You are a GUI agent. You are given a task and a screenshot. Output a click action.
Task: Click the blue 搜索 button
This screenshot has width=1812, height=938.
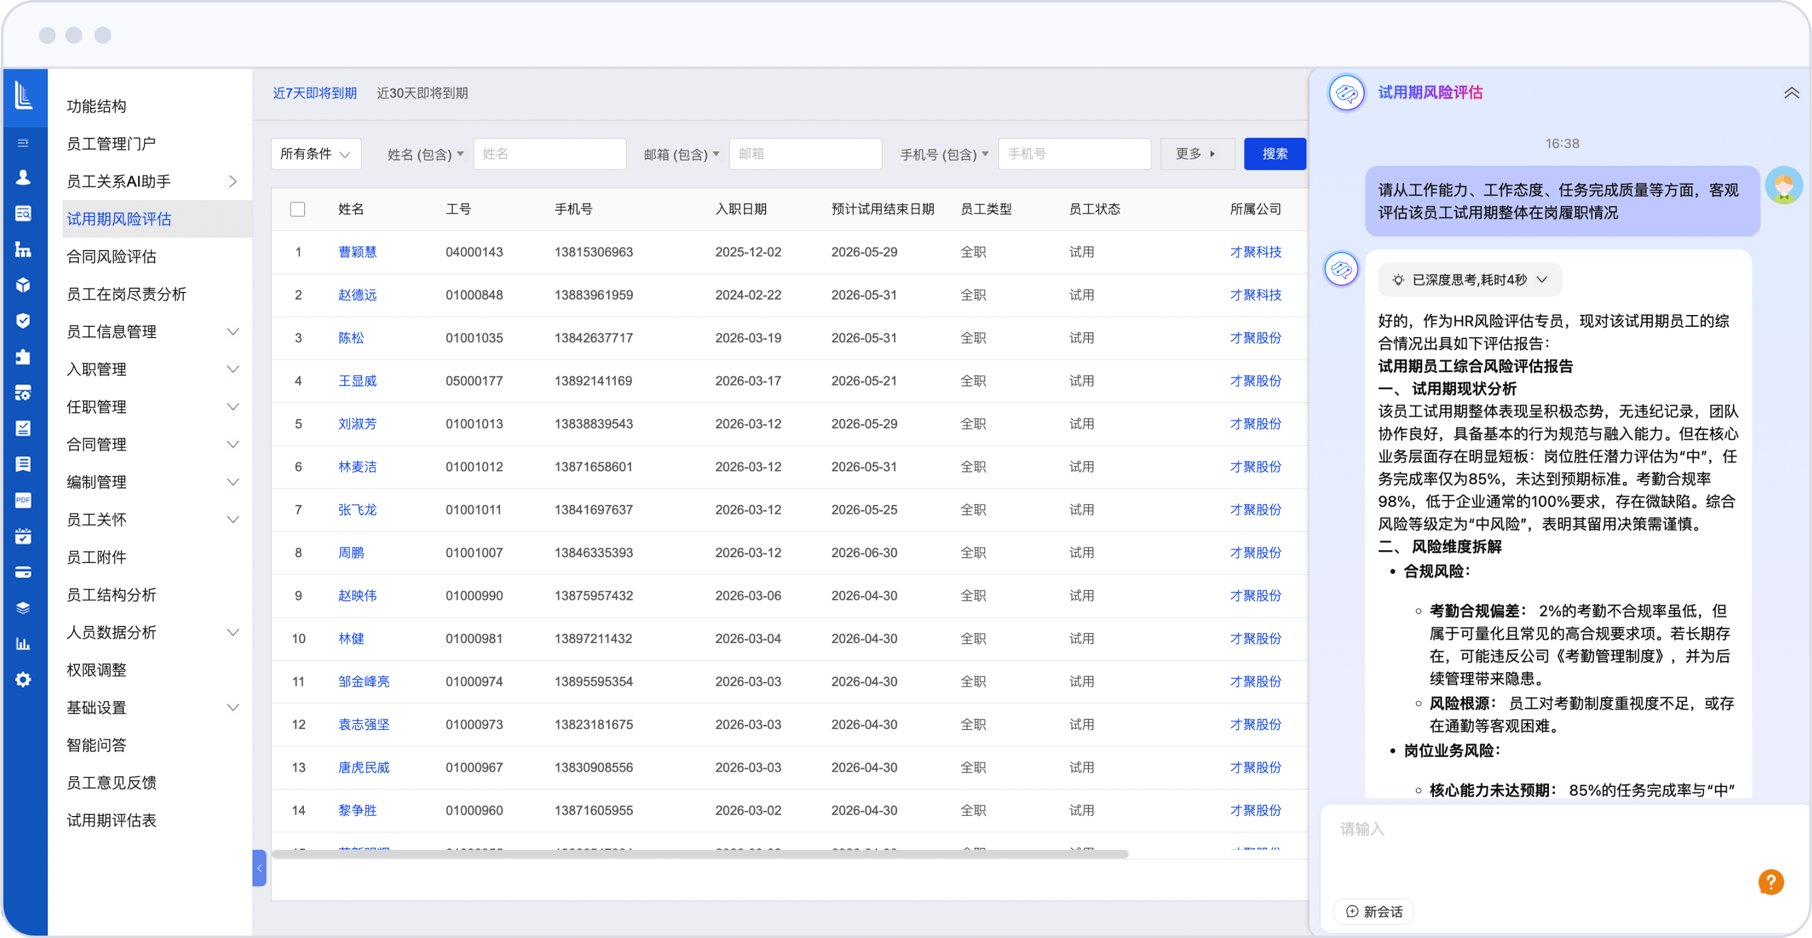point(1274,153)
